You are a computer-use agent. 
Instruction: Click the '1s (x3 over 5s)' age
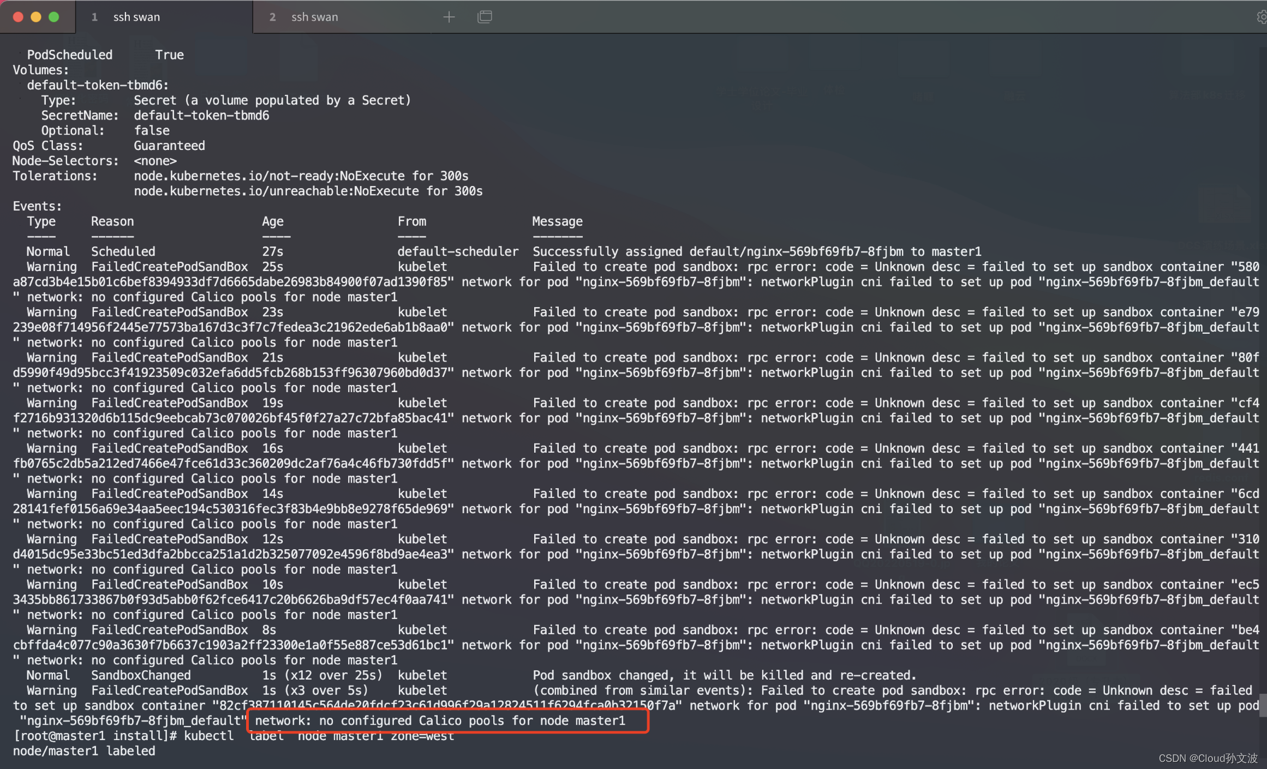point(315,691)
